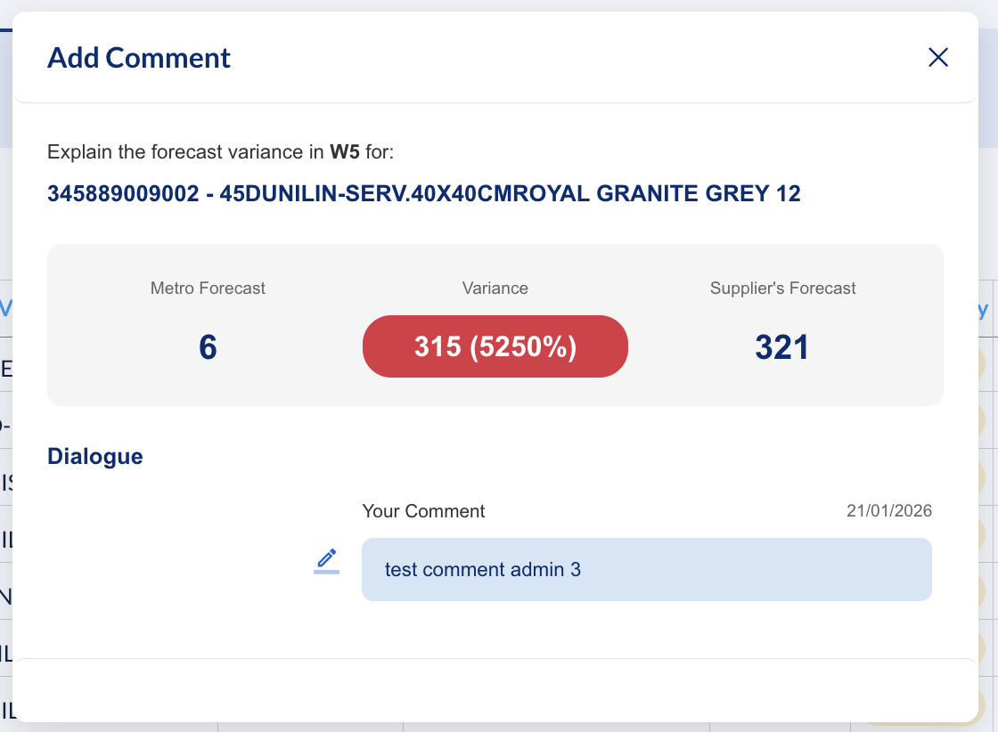
Task: Click the 'Variance' label
Action: (x=495, y=289)
